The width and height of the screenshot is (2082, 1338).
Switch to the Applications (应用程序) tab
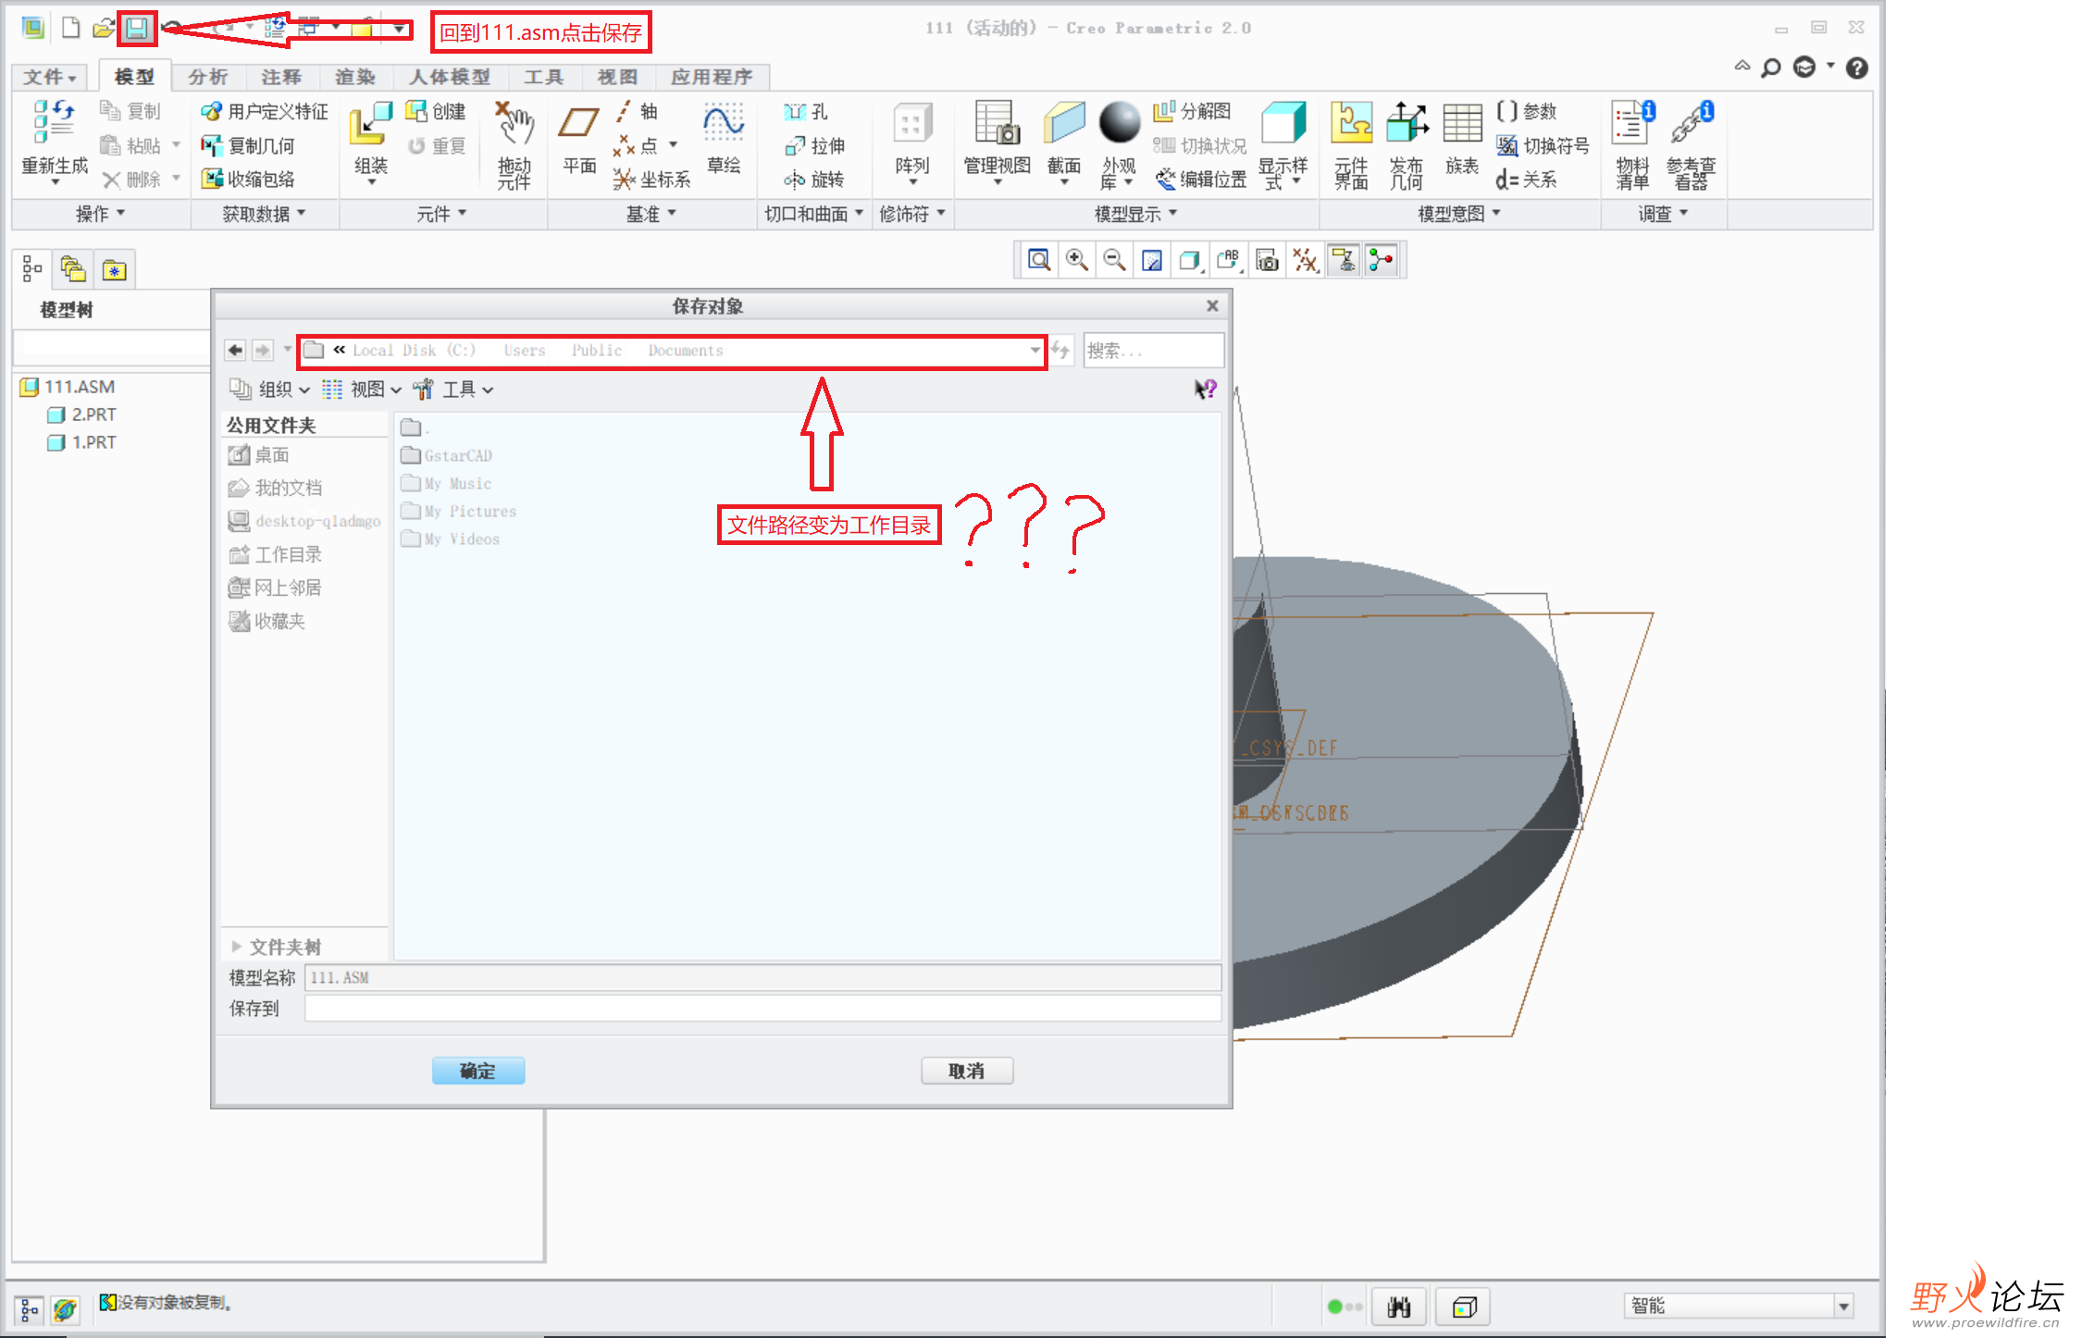[711, 77]
